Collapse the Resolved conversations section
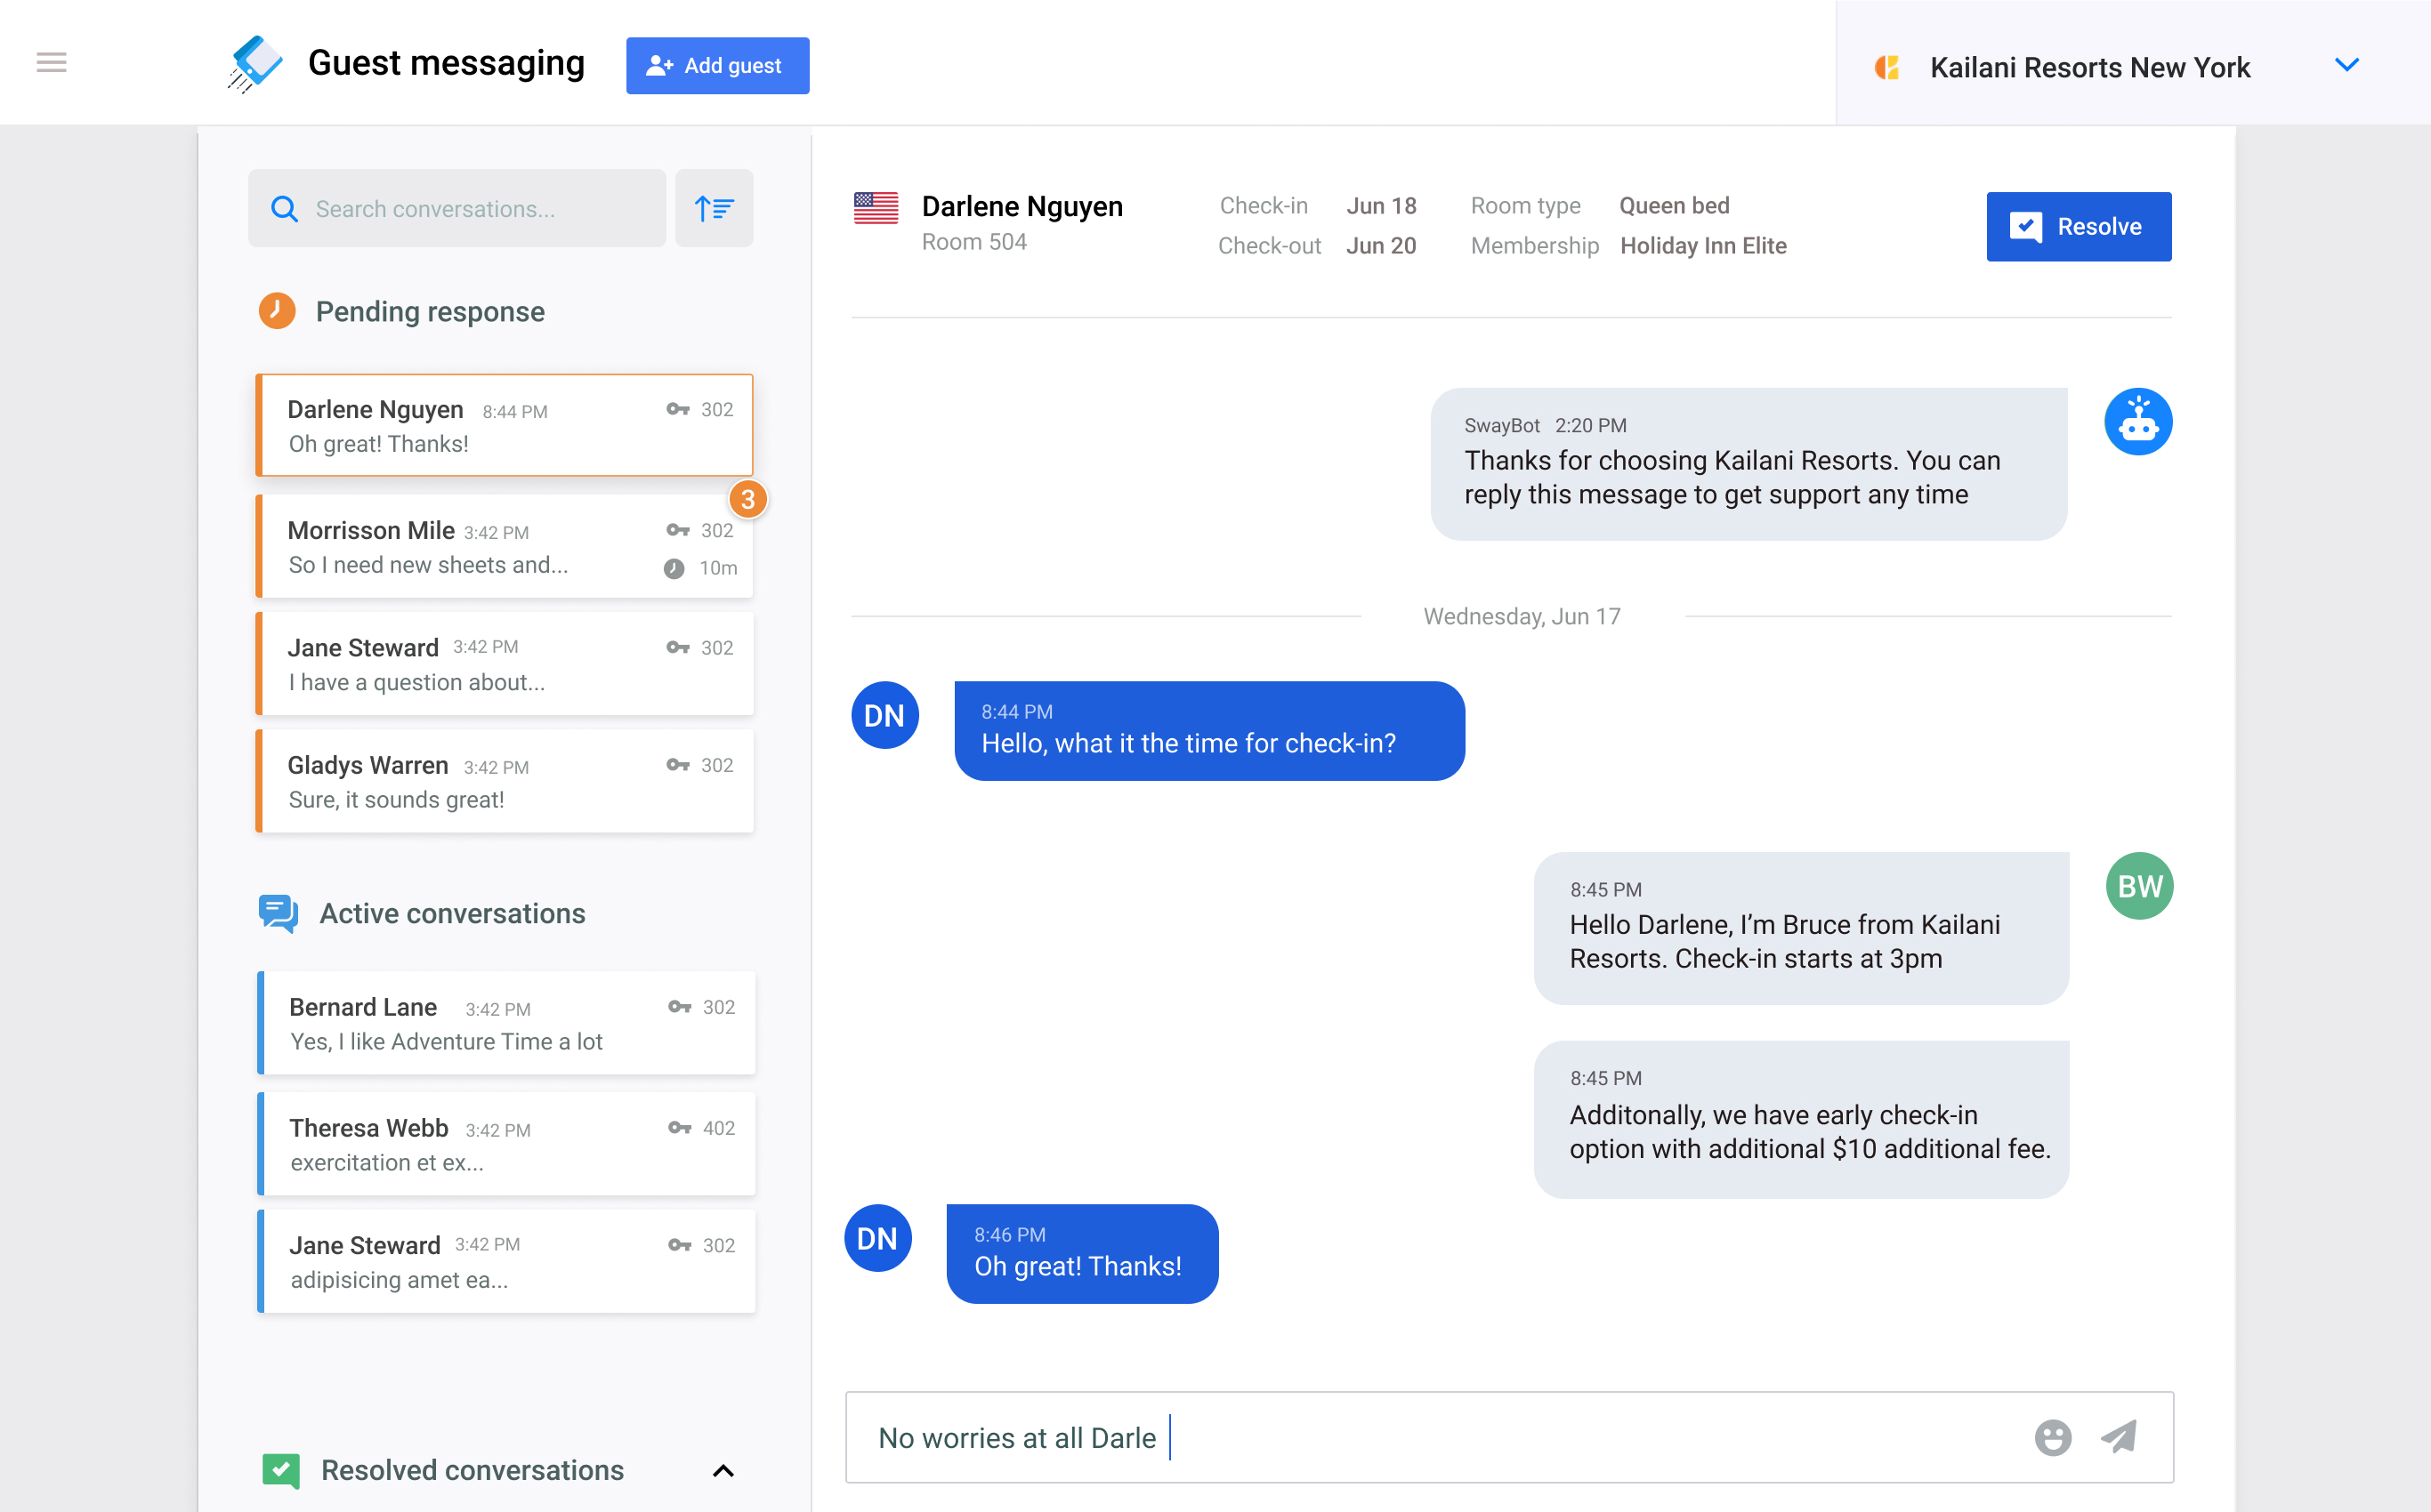Image resolution: width=2431 pixels, height=1512 pixels. [723, 1470]
